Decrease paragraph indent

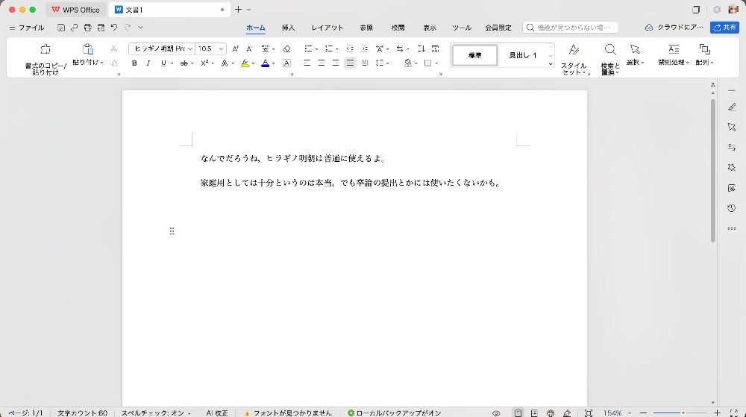point(350,48)
